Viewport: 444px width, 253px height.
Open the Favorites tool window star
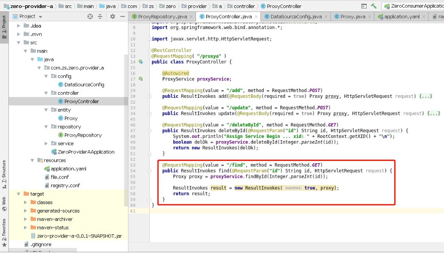click(x=4, y=244)
